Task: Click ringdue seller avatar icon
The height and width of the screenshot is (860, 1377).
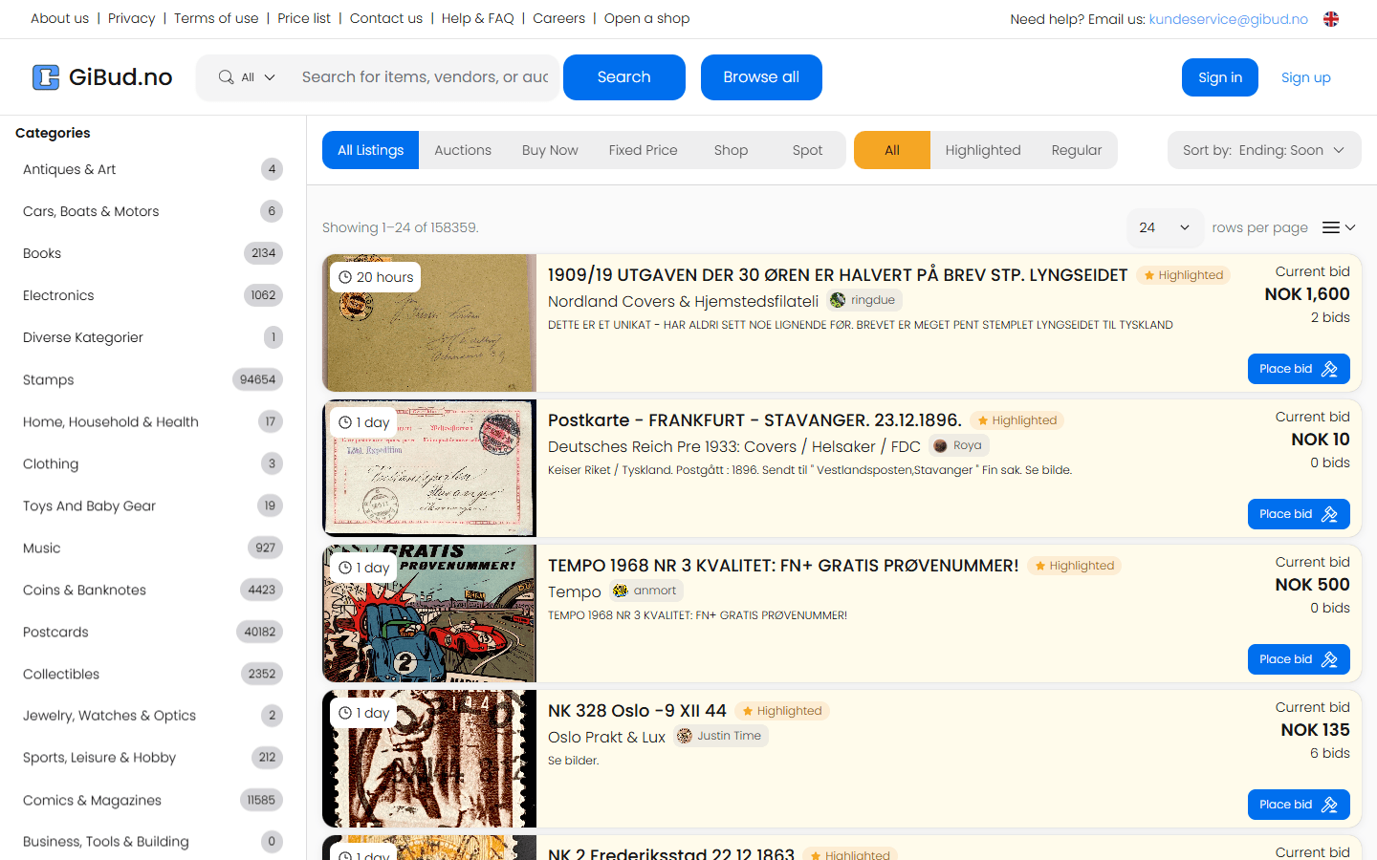Action: (838, 300)
